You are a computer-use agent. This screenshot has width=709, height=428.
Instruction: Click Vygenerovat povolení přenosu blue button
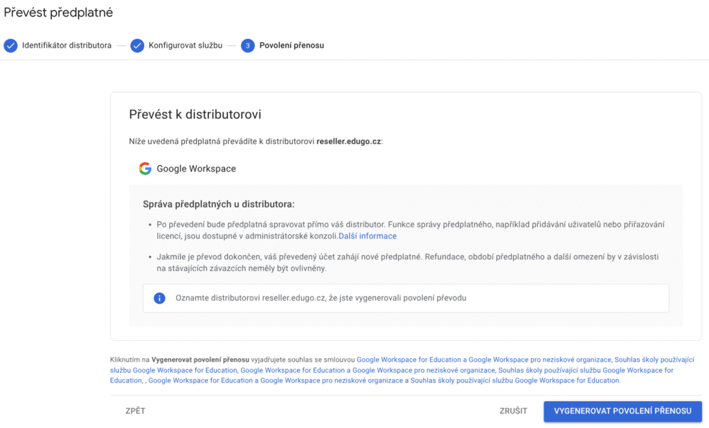point(622,411)
